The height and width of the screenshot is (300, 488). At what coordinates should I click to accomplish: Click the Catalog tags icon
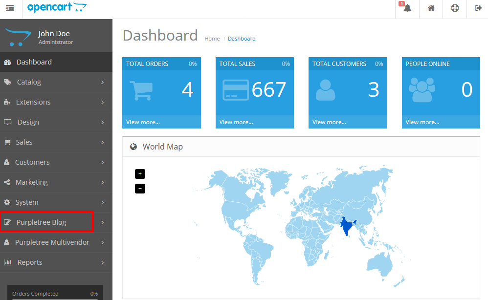click(7, 82)
